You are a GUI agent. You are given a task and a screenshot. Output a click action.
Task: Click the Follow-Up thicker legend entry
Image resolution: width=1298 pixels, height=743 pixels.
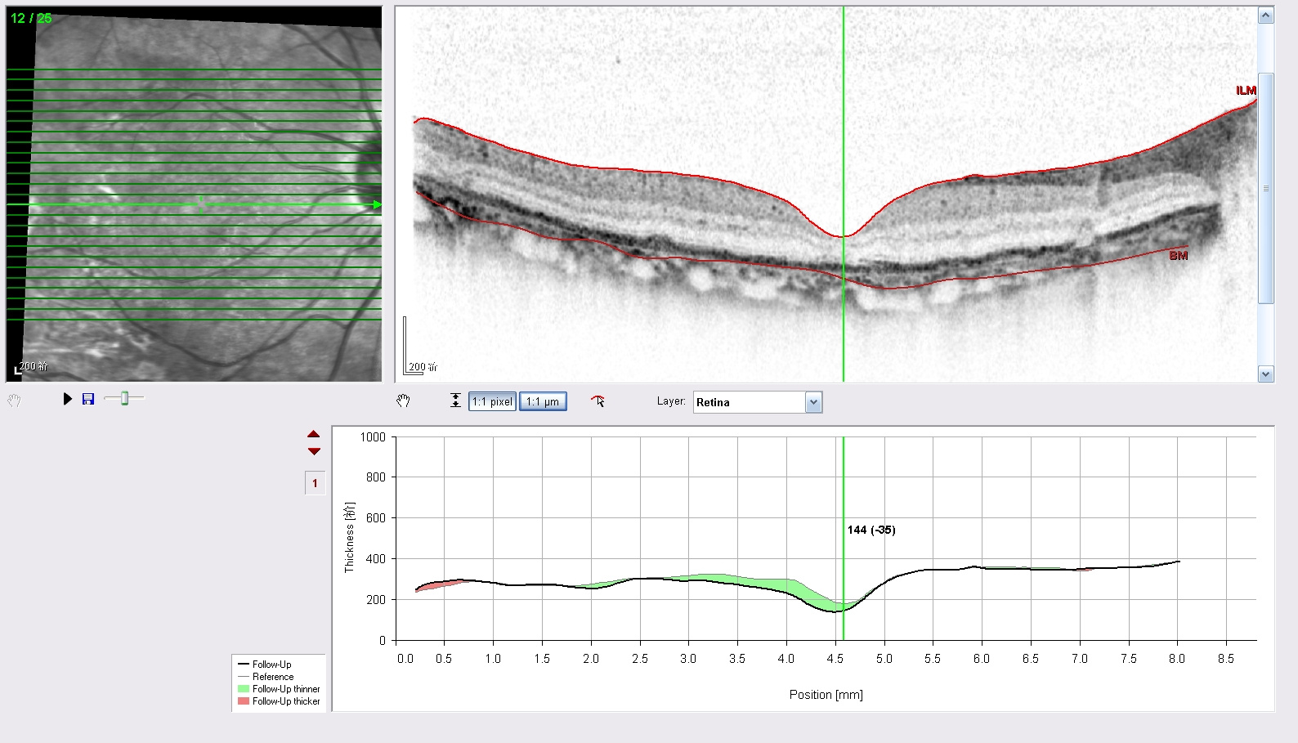click(279, 701)
